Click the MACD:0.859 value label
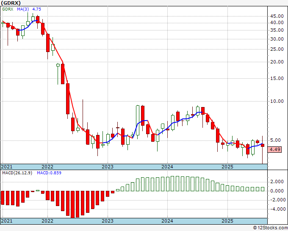 tap(49, 173)
